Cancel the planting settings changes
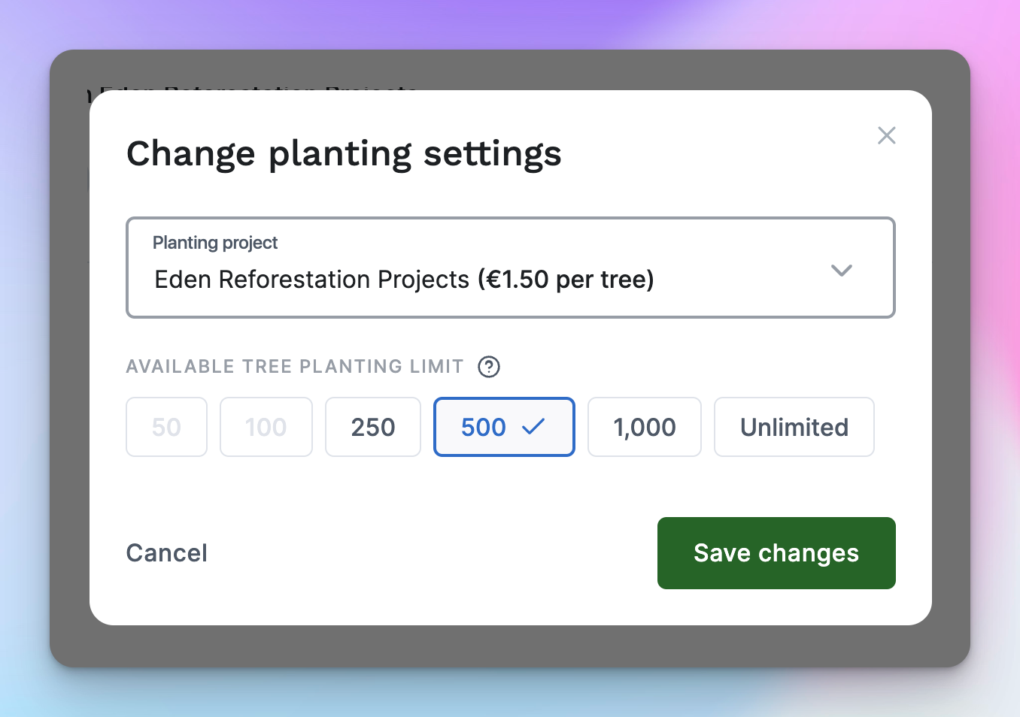The height and width of the screenshot is (717, 1020). tap(166, 553)
